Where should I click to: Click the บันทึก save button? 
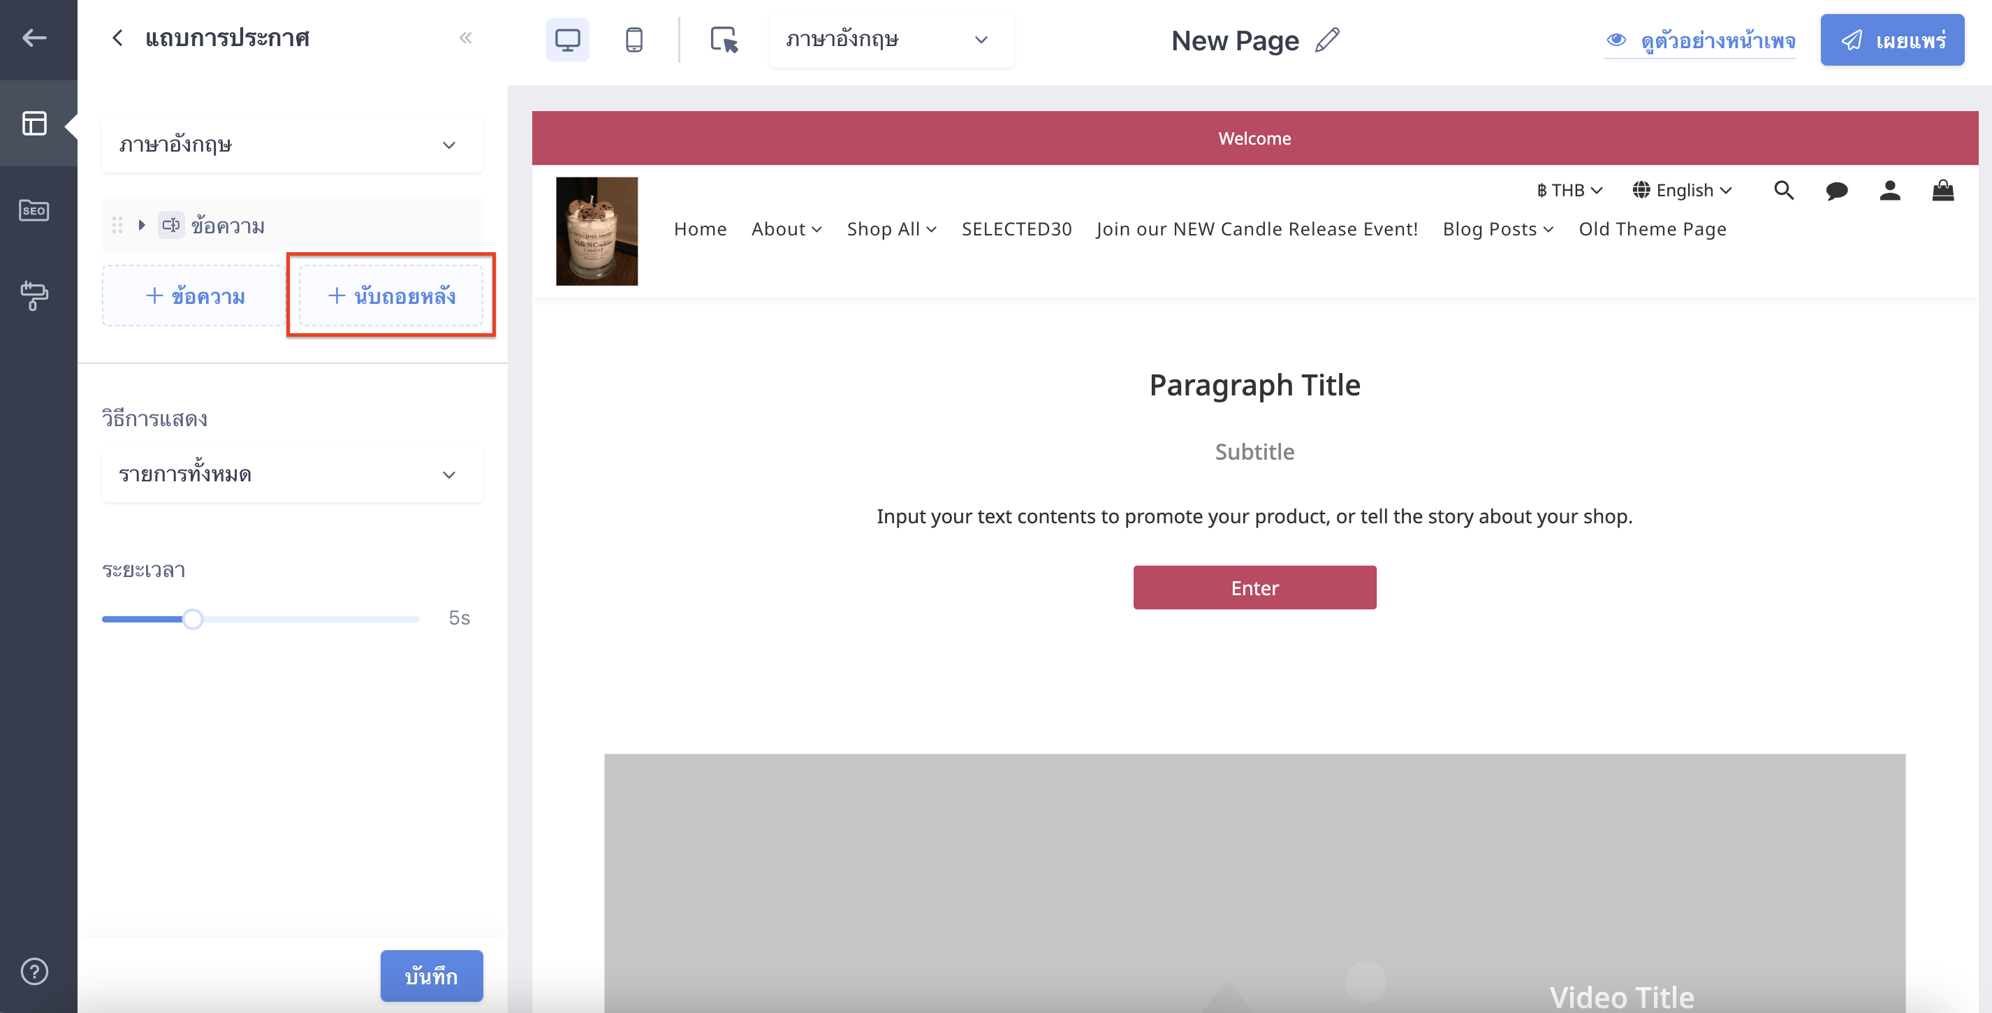click(x=432, y=976)
